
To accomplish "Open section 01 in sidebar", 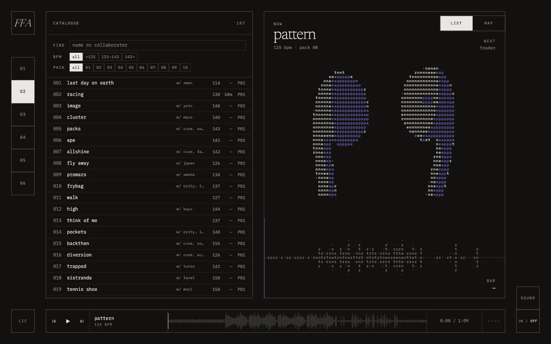I will [23, 69].
